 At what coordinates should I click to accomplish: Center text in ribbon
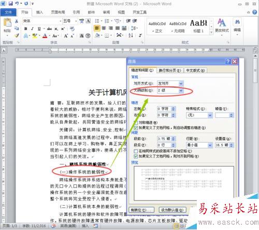click(104, 28)
